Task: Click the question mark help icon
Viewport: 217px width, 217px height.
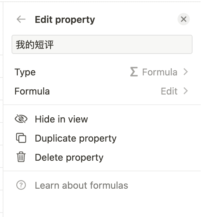Action: (21, 185)
